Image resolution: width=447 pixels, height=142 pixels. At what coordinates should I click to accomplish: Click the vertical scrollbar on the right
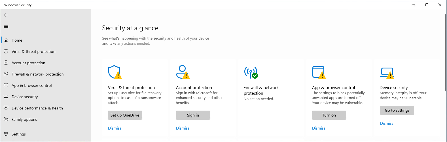pyautogui.click(x=446, y=52)
